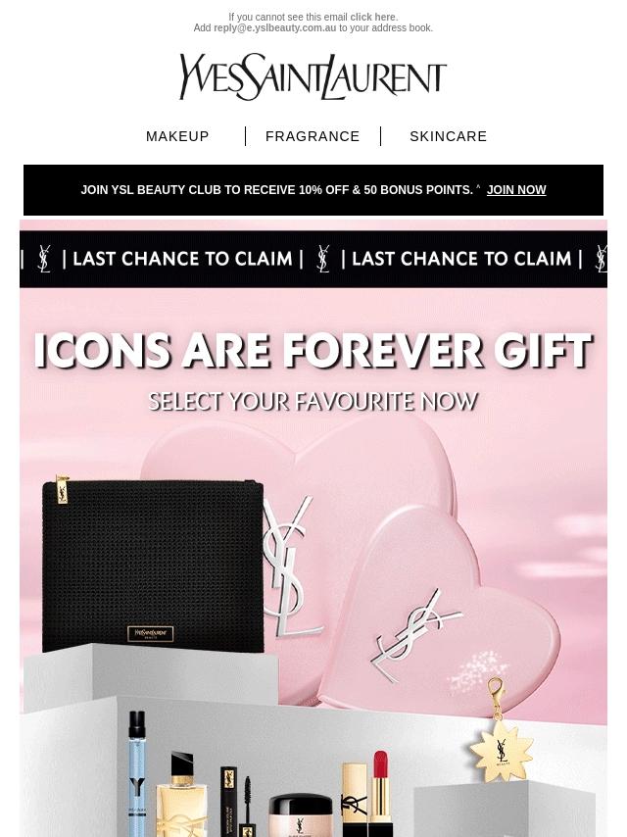
Task: Click the Join YSL Beauty Club banner text
Action: [x=277, y=190]
